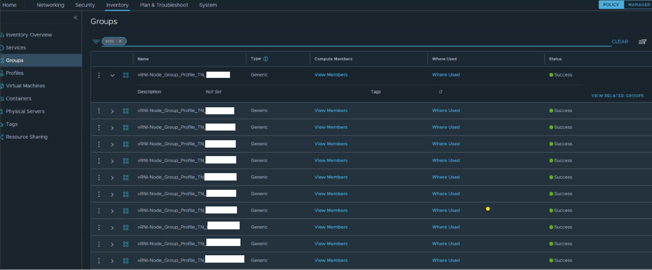The height and width of the screenshot is (270, 652).
Task: Remove the vrni filter tag
Action: [x=120, y=41]
